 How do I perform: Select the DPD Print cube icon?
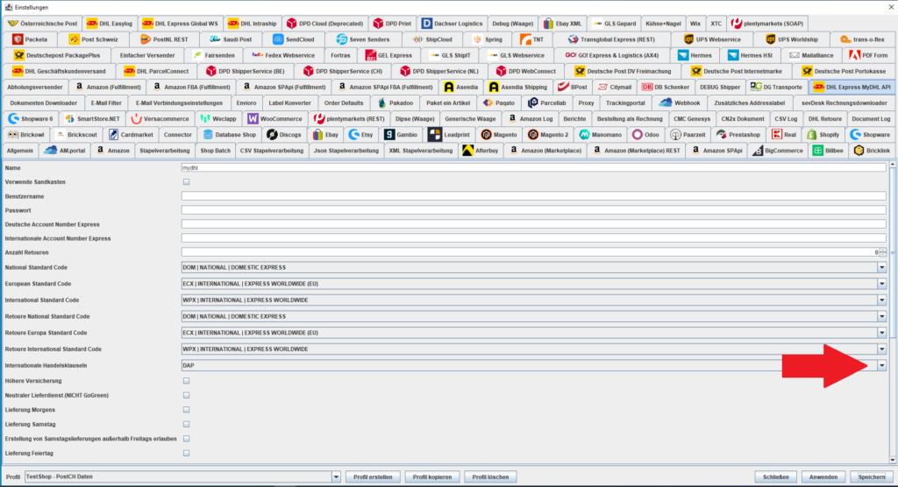pyautogui.click(x=378, y=24)
